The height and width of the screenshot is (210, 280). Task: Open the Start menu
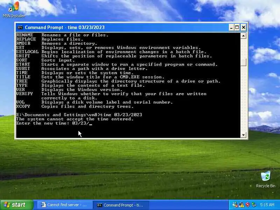pos(16,205)
